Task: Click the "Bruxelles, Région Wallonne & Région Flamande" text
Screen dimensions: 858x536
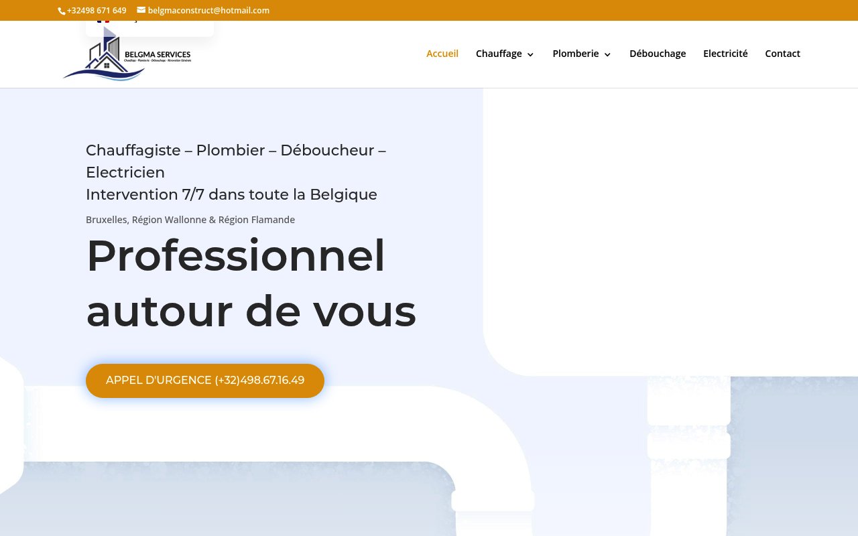Action: pos(190,220)
